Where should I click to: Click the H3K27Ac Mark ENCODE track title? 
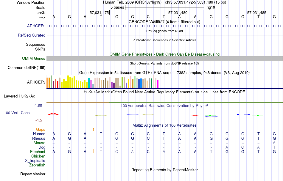[x=164, y=92]
